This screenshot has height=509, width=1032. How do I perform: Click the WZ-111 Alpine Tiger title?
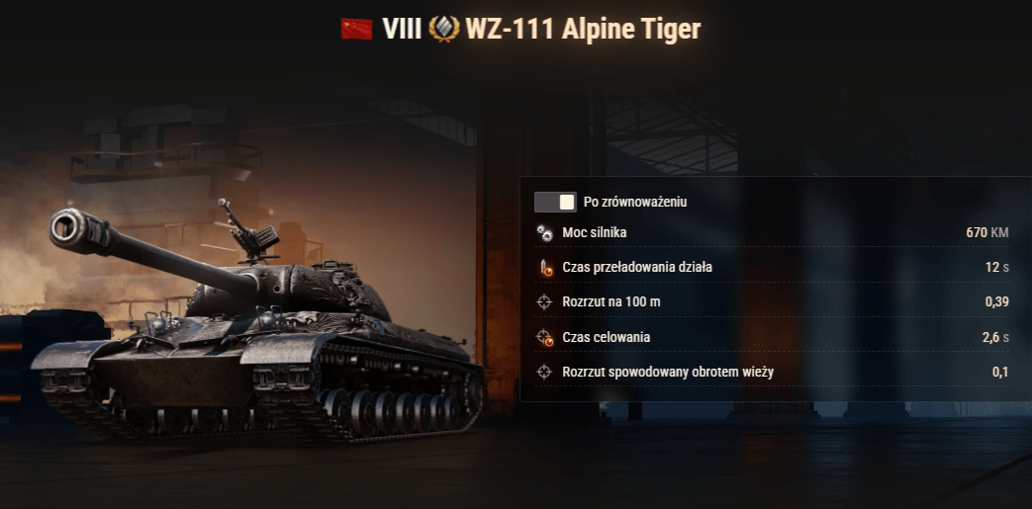tap(583, 30)
